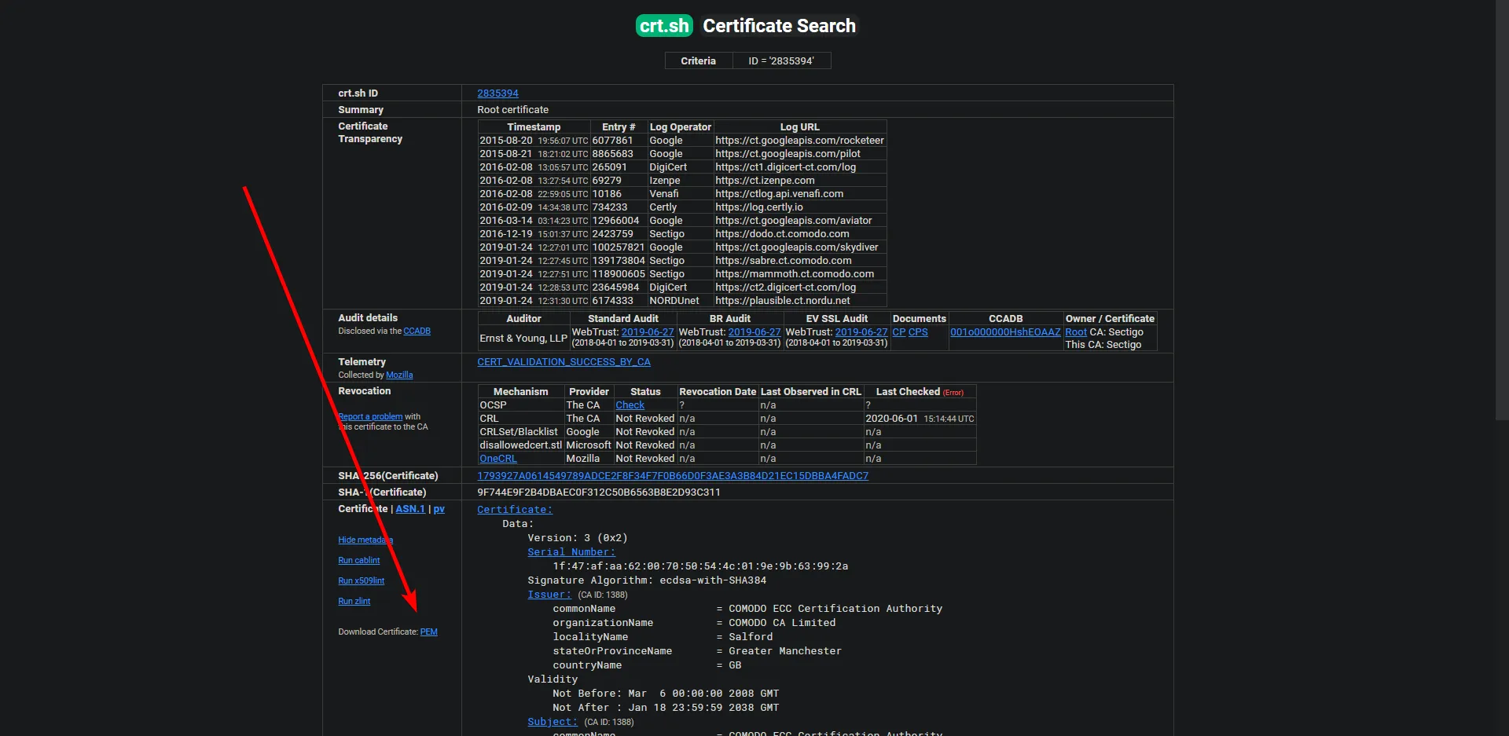1509x736 pixels.
Task: Open the CCADB disclosure link
Action: pyautogui.click(x=417, y=331)
